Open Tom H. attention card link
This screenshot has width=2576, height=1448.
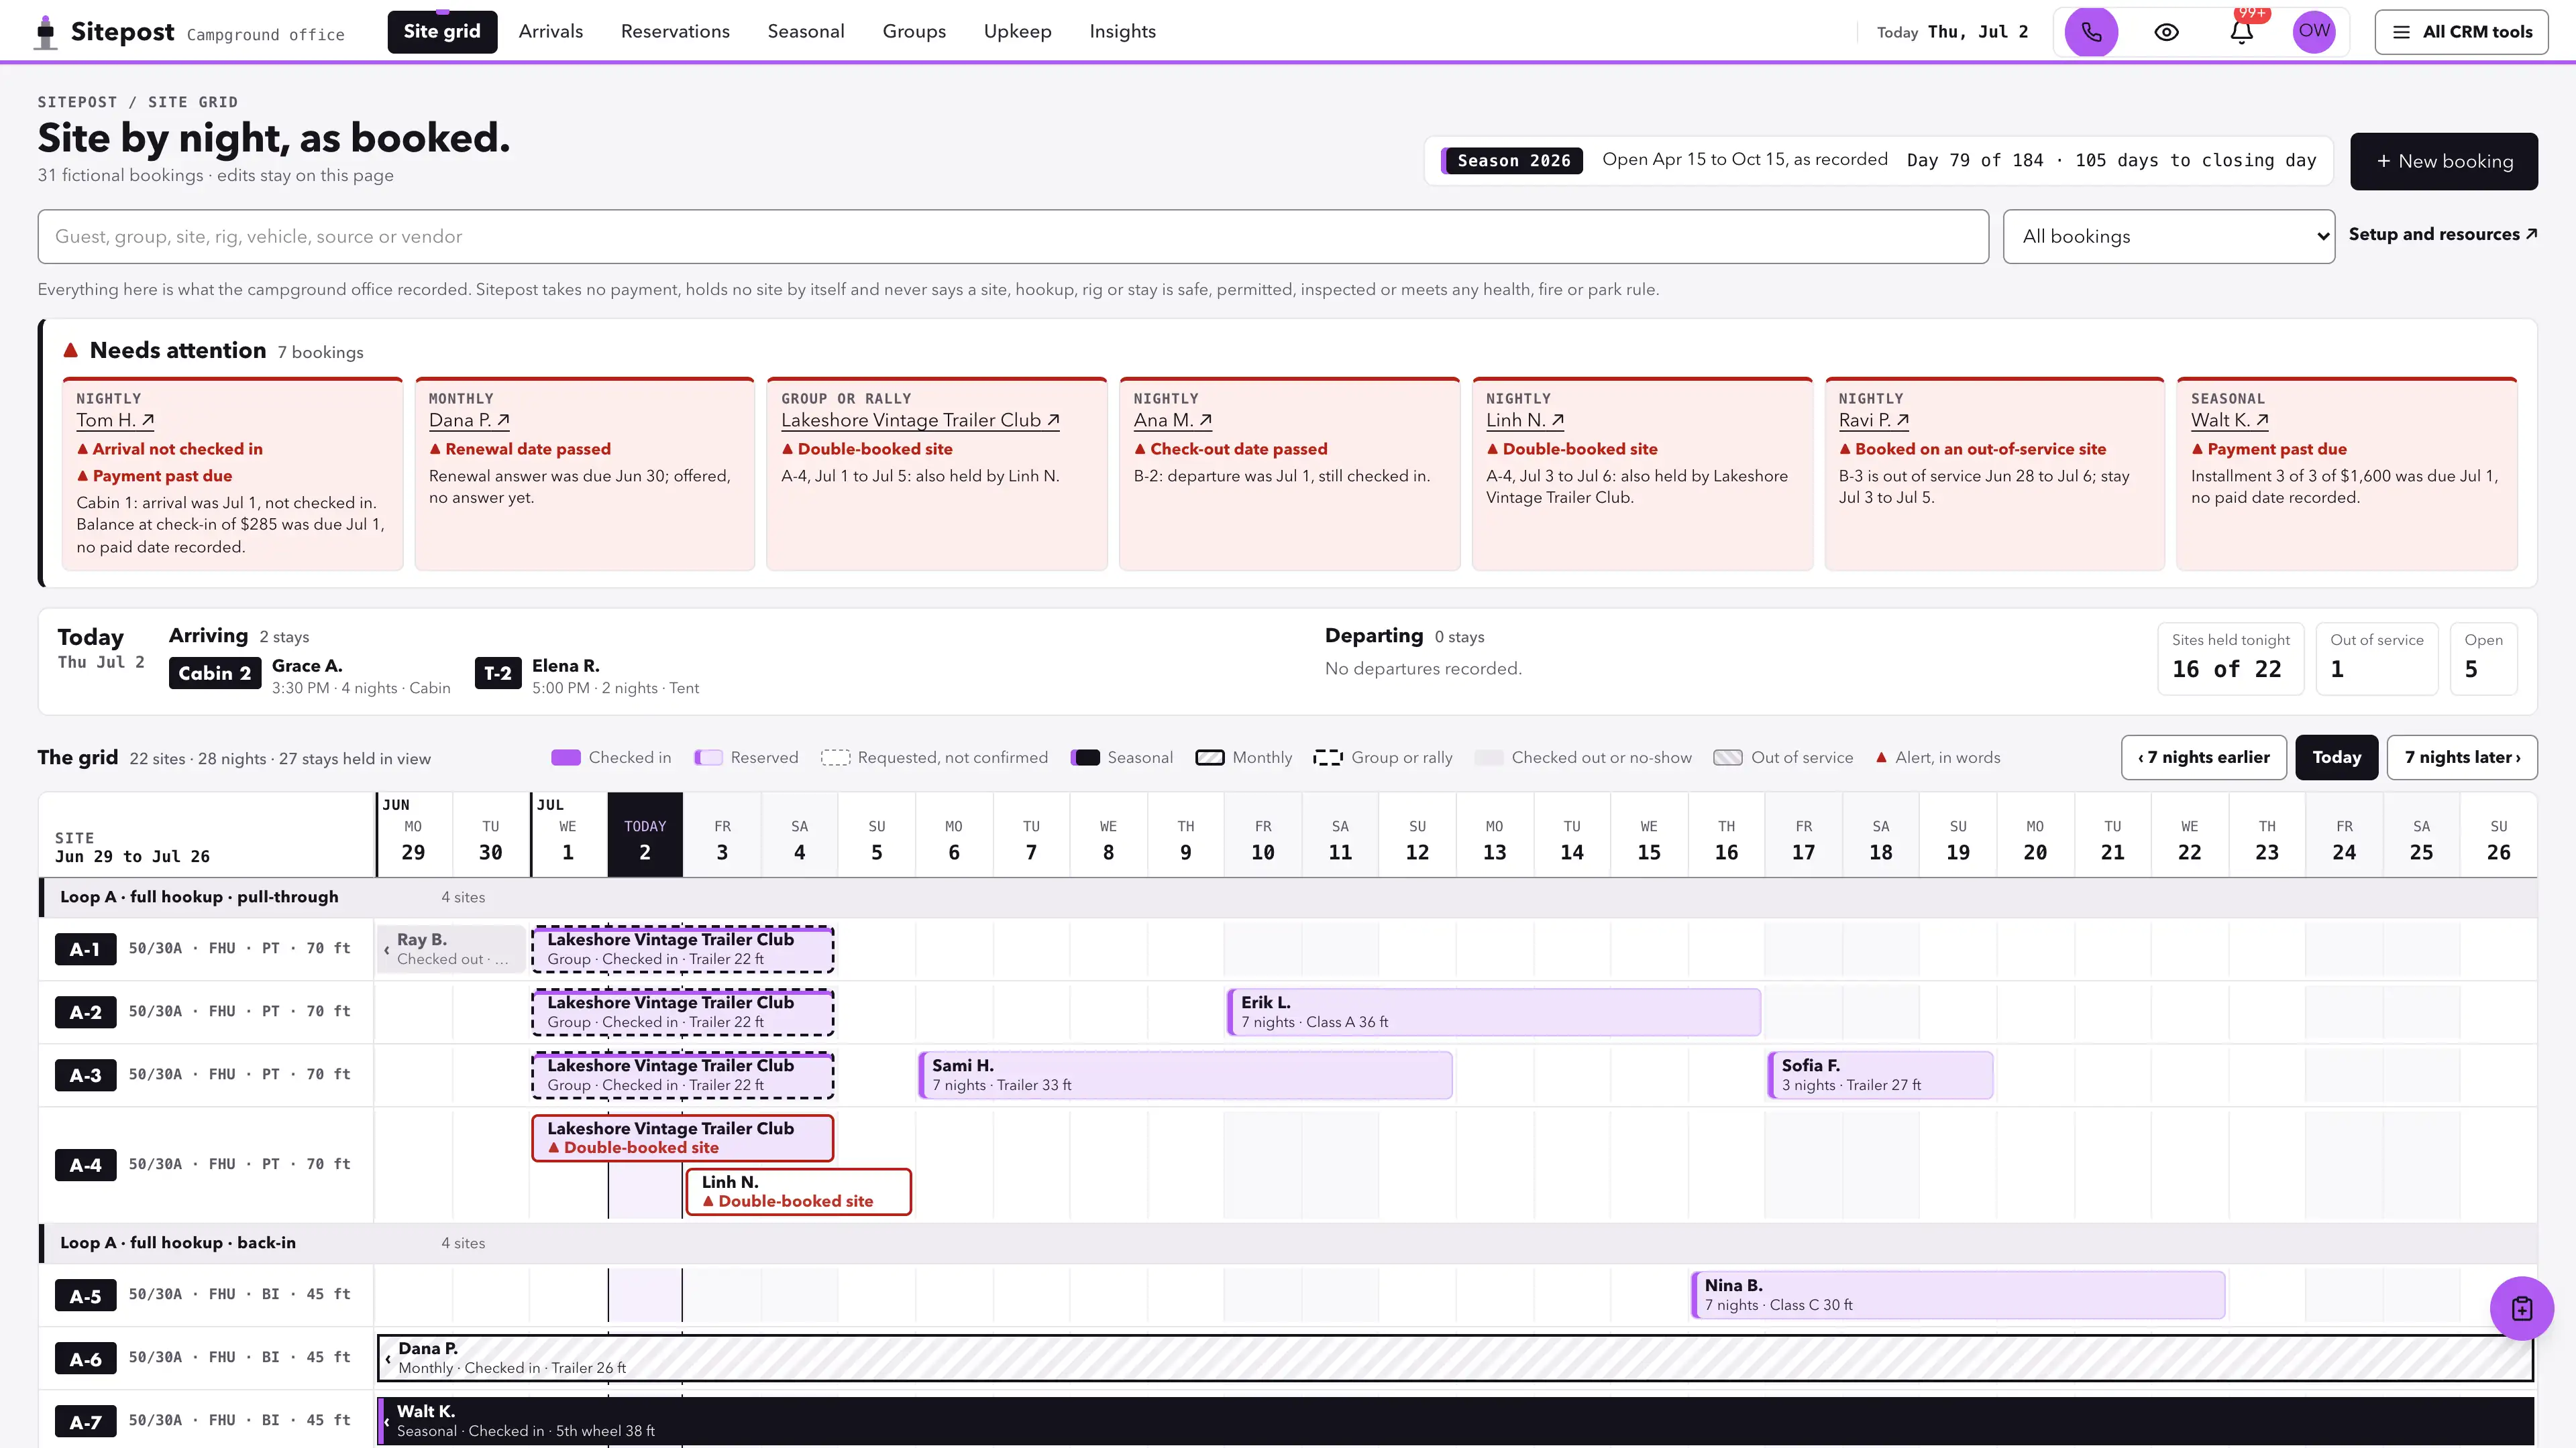click(115, 421)
